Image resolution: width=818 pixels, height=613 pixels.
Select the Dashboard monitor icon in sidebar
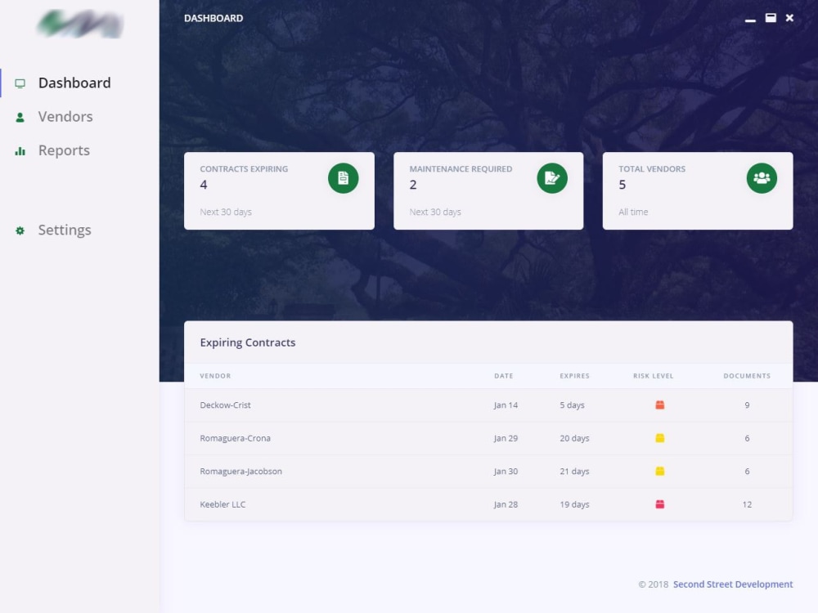click(x=20, y=83)
